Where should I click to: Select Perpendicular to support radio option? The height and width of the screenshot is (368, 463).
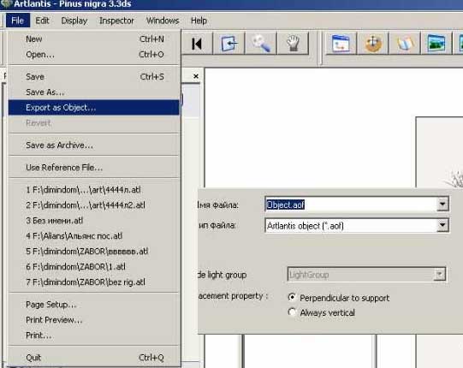coord(292,297)
